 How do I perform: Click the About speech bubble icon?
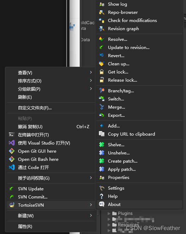(102, 204)
